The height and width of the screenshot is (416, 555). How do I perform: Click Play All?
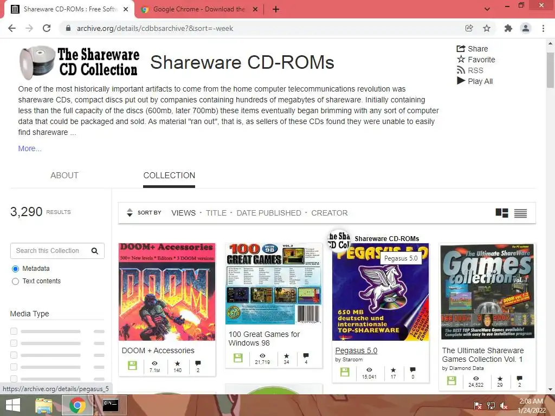click(x=475, y=81)
